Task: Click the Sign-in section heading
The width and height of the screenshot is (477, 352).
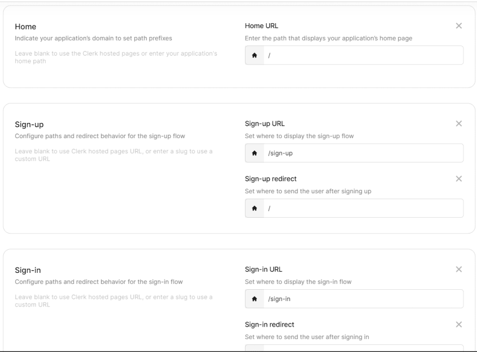Action: (x=28, y=270)
